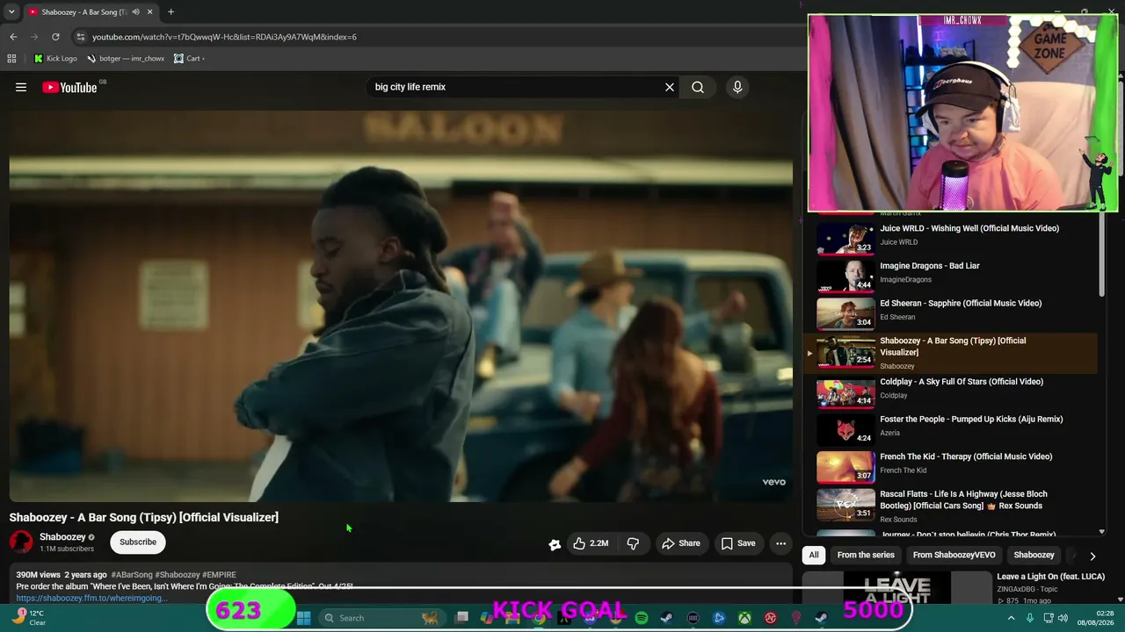This screenshot has height=632, width=1125.
Task: Click the icon left of the like button
Action: pyautogui.click(x=555, y=544)
